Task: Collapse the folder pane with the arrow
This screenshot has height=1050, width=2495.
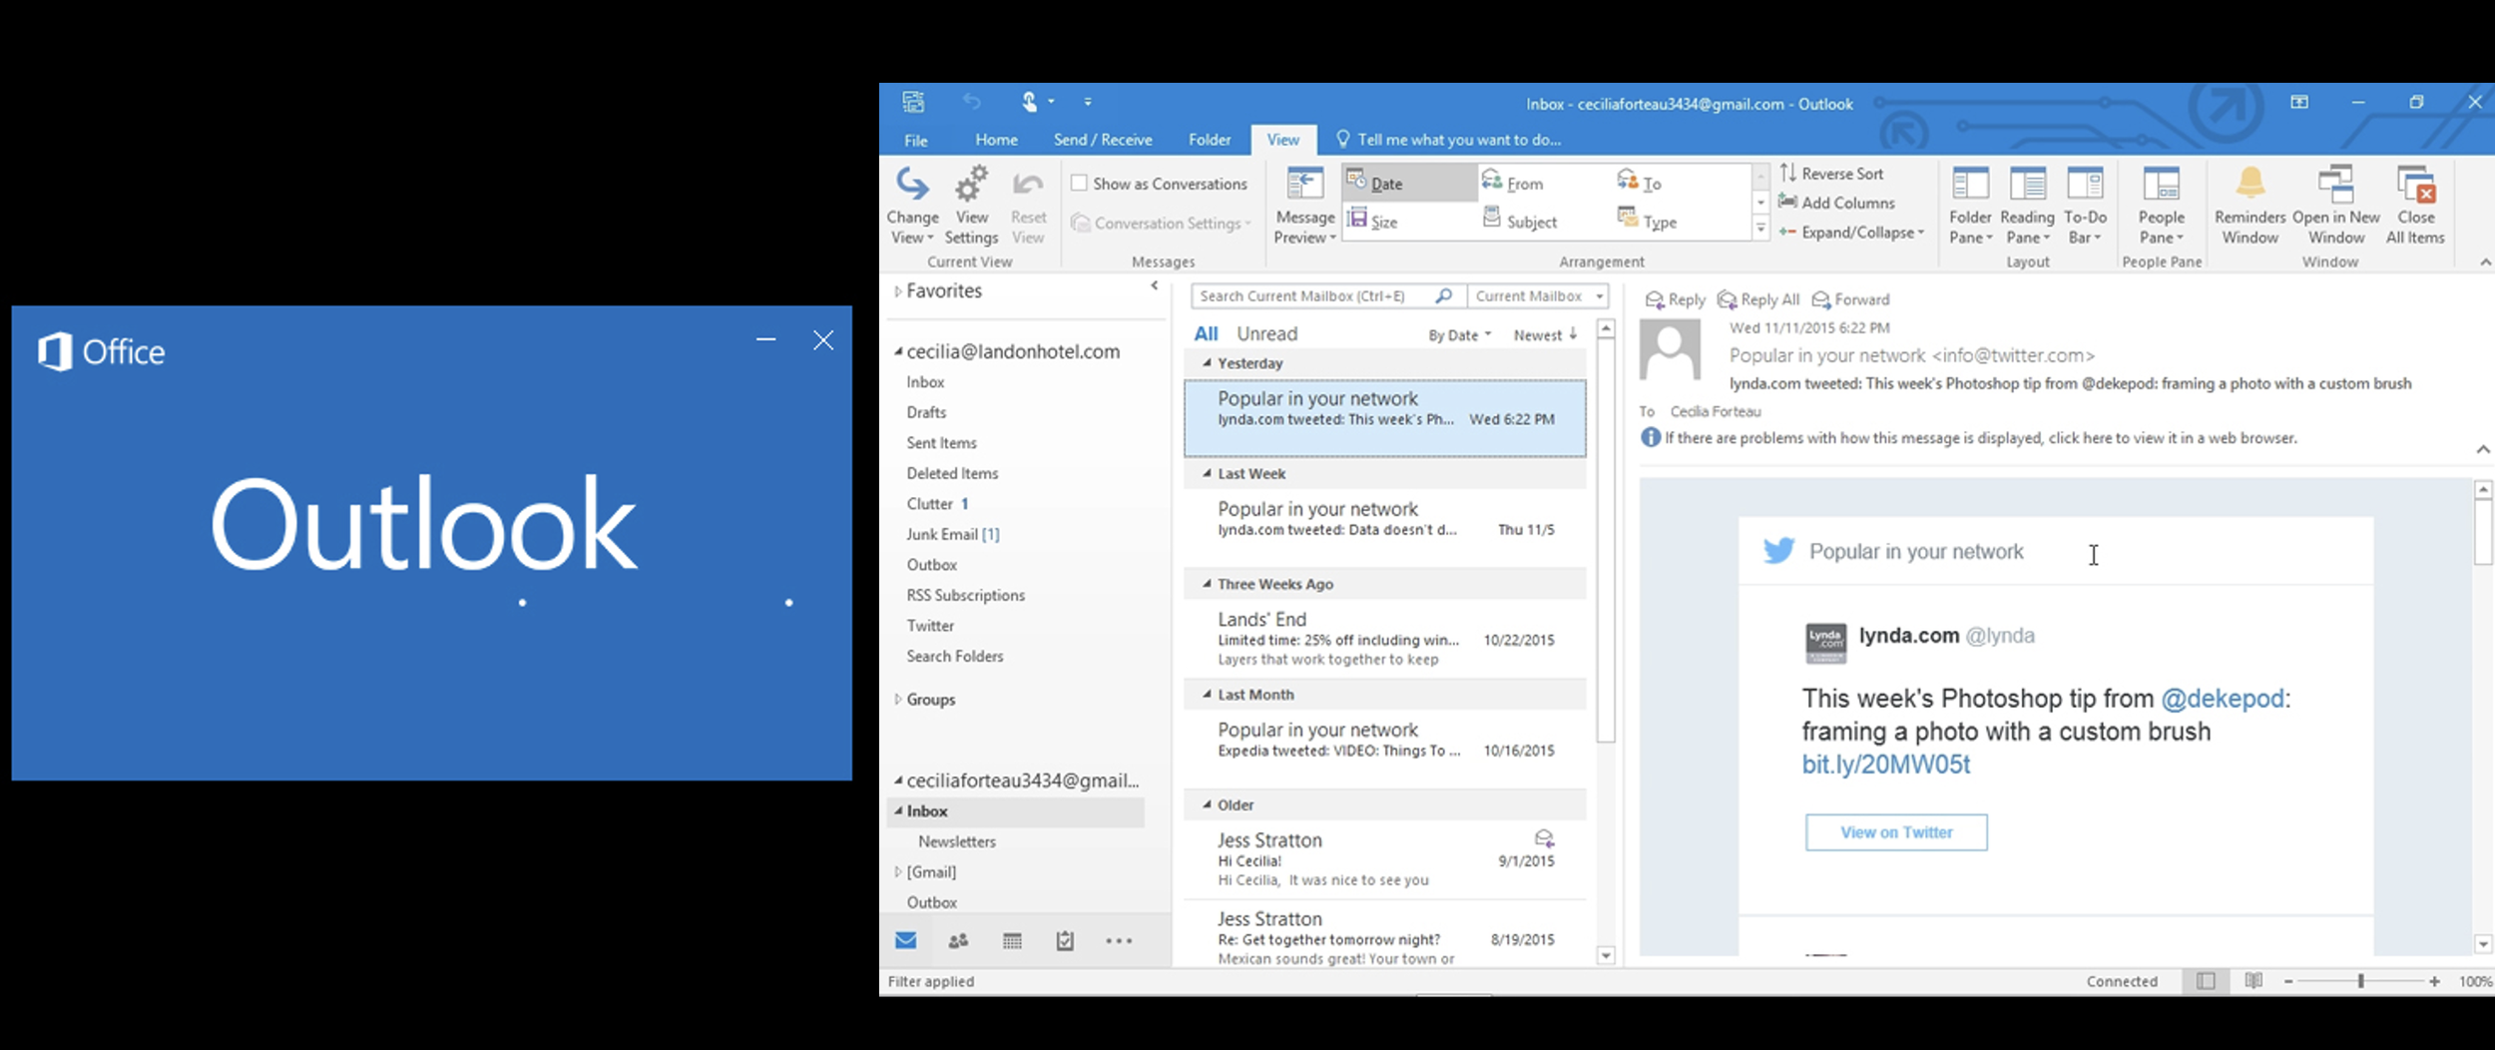Action: click(x=1155, y=285)
